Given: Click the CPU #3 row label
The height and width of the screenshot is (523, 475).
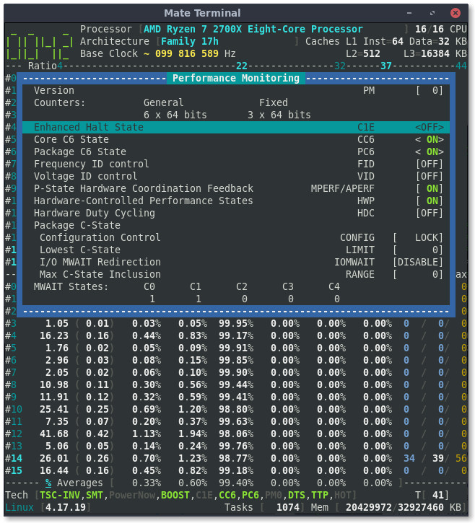Looking at the screenshot, I should pyautogui.click(x=11, y=323).
